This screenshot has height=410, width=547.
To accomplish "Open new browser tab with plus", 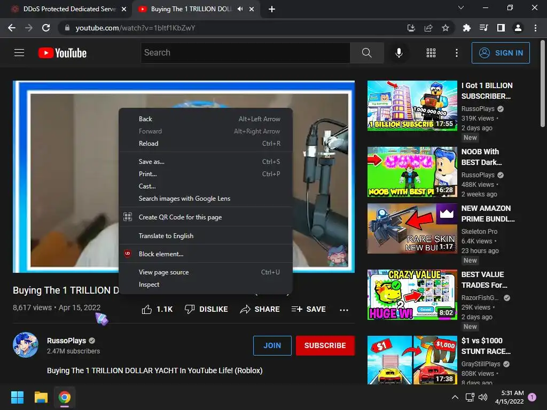I will click(x=272, y=9).
